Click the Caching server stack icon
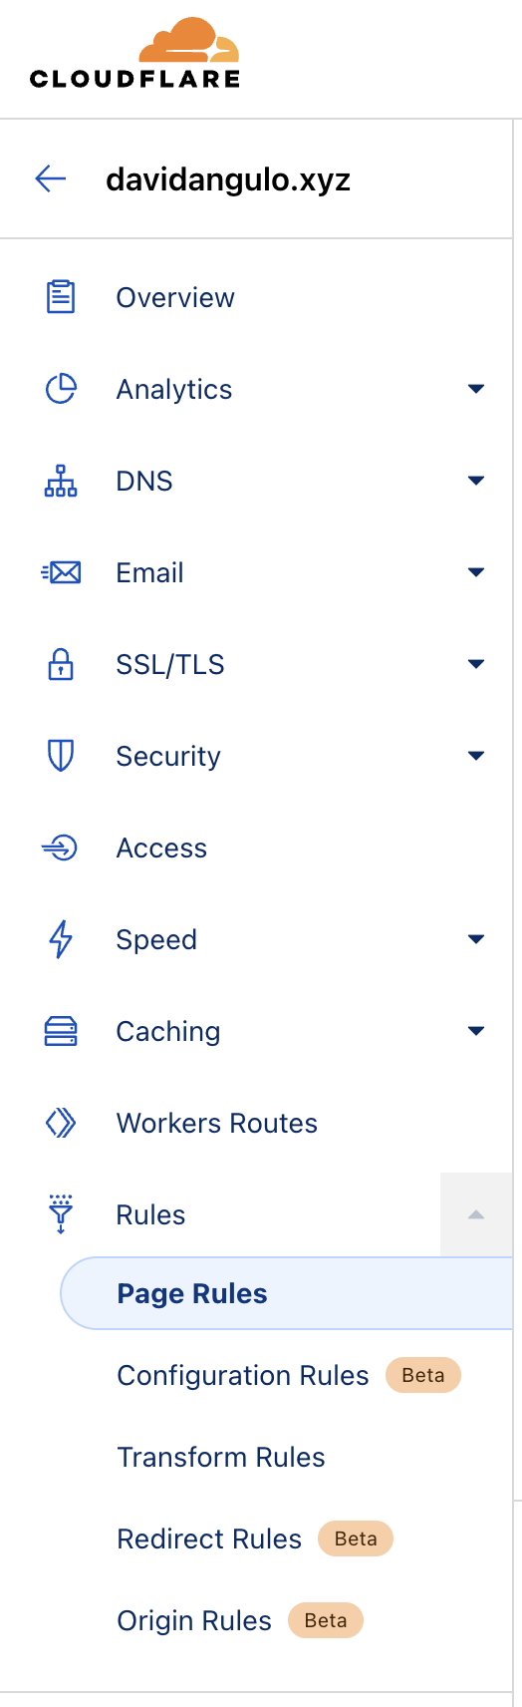The height and width of the screenshot is (1707, 522). [61, 1031]
